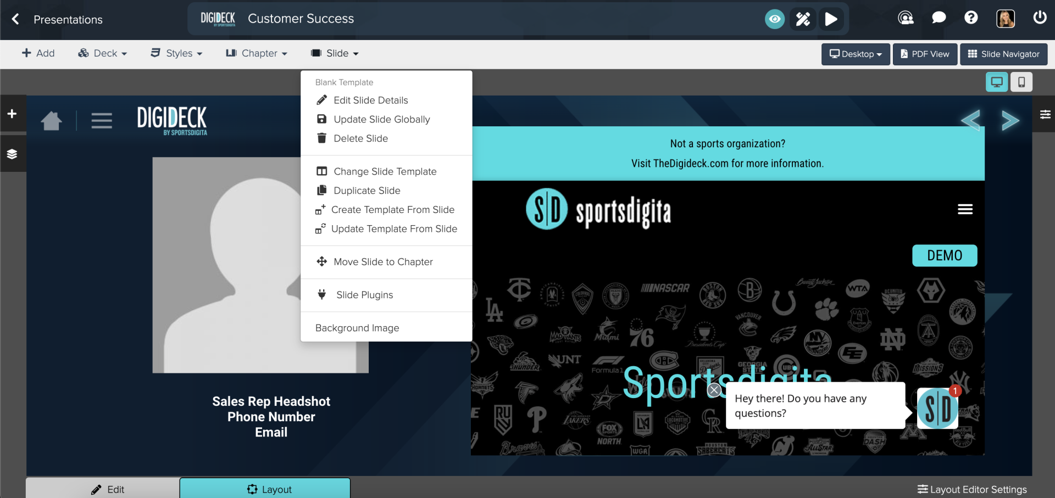Expand the Desktop device dropdown

click(x=855, y=54)
